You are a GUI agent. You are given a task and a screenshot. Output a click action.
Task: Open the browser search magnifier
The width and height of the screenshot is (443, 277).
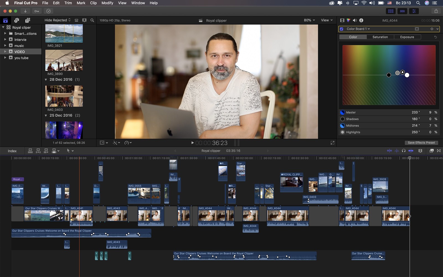tap(92, 20)
